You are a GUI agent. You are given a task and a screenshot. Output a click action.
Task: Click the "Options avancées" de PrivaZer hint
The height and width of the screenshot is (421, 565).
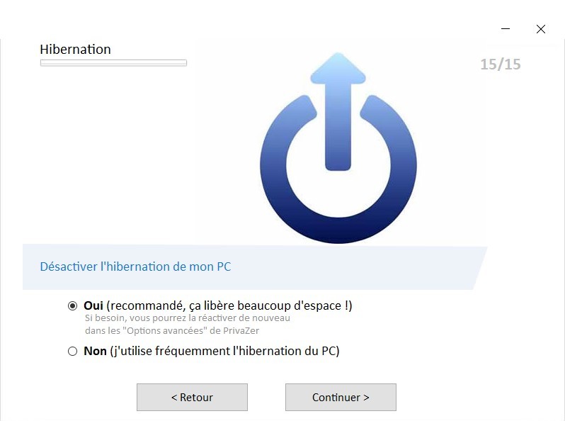[172, 330]
